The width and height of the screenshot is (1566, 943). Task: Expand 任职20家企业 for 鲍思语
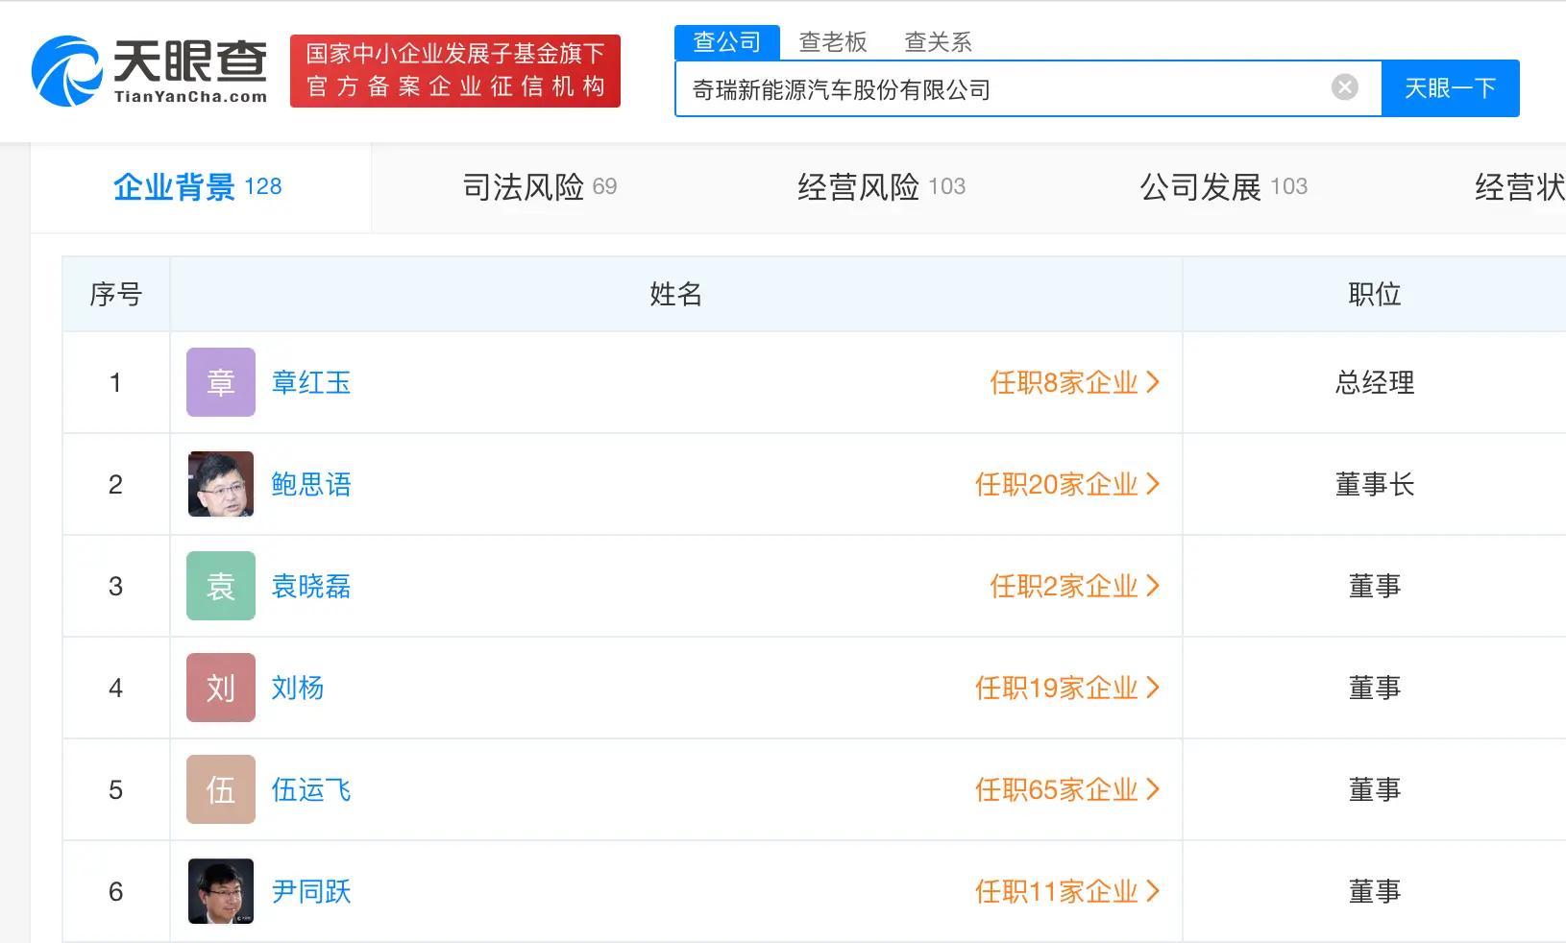click(x=1067, y=485)
